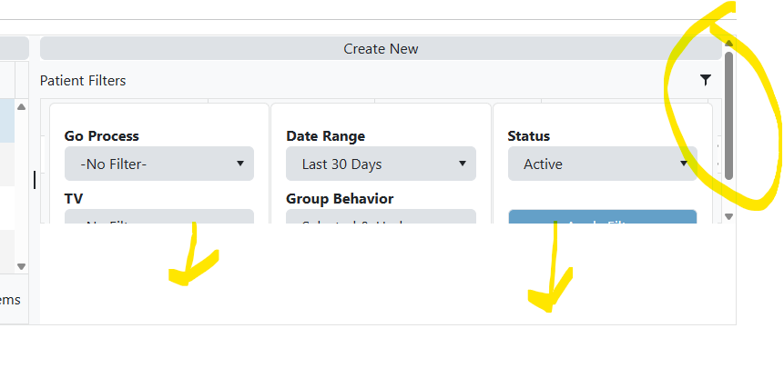Click the left list scroll down arrow
The height and width of the screenshot is (368, 784).
pyautogui.click(x=22, y=266)
